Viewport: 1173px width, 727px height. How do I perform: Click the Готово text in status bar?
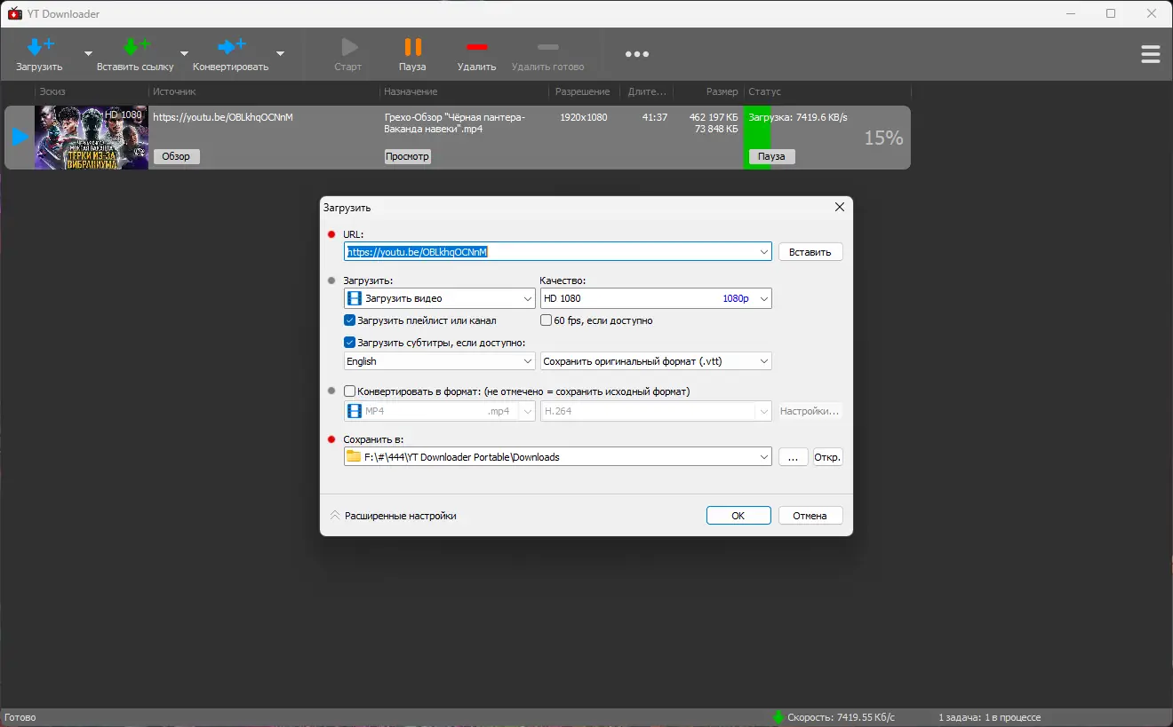click(20, 717)
